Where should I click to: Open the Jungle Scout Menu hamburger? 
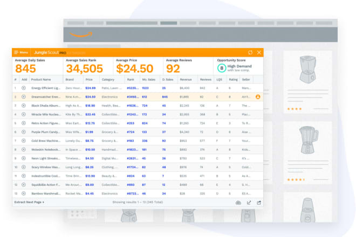point(21,52)
